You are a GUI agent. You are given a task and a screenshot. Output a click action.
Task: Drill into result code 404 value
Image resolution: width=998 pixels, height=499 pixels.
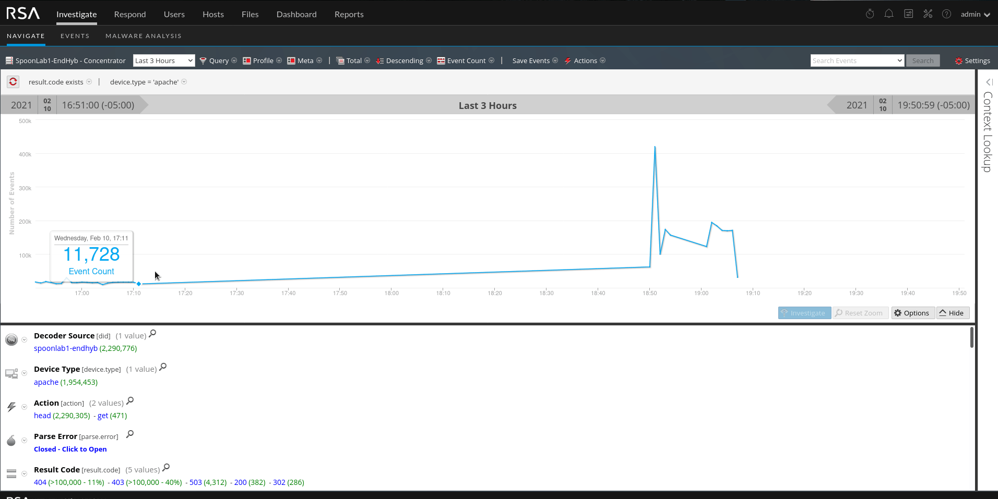[40, 482]
